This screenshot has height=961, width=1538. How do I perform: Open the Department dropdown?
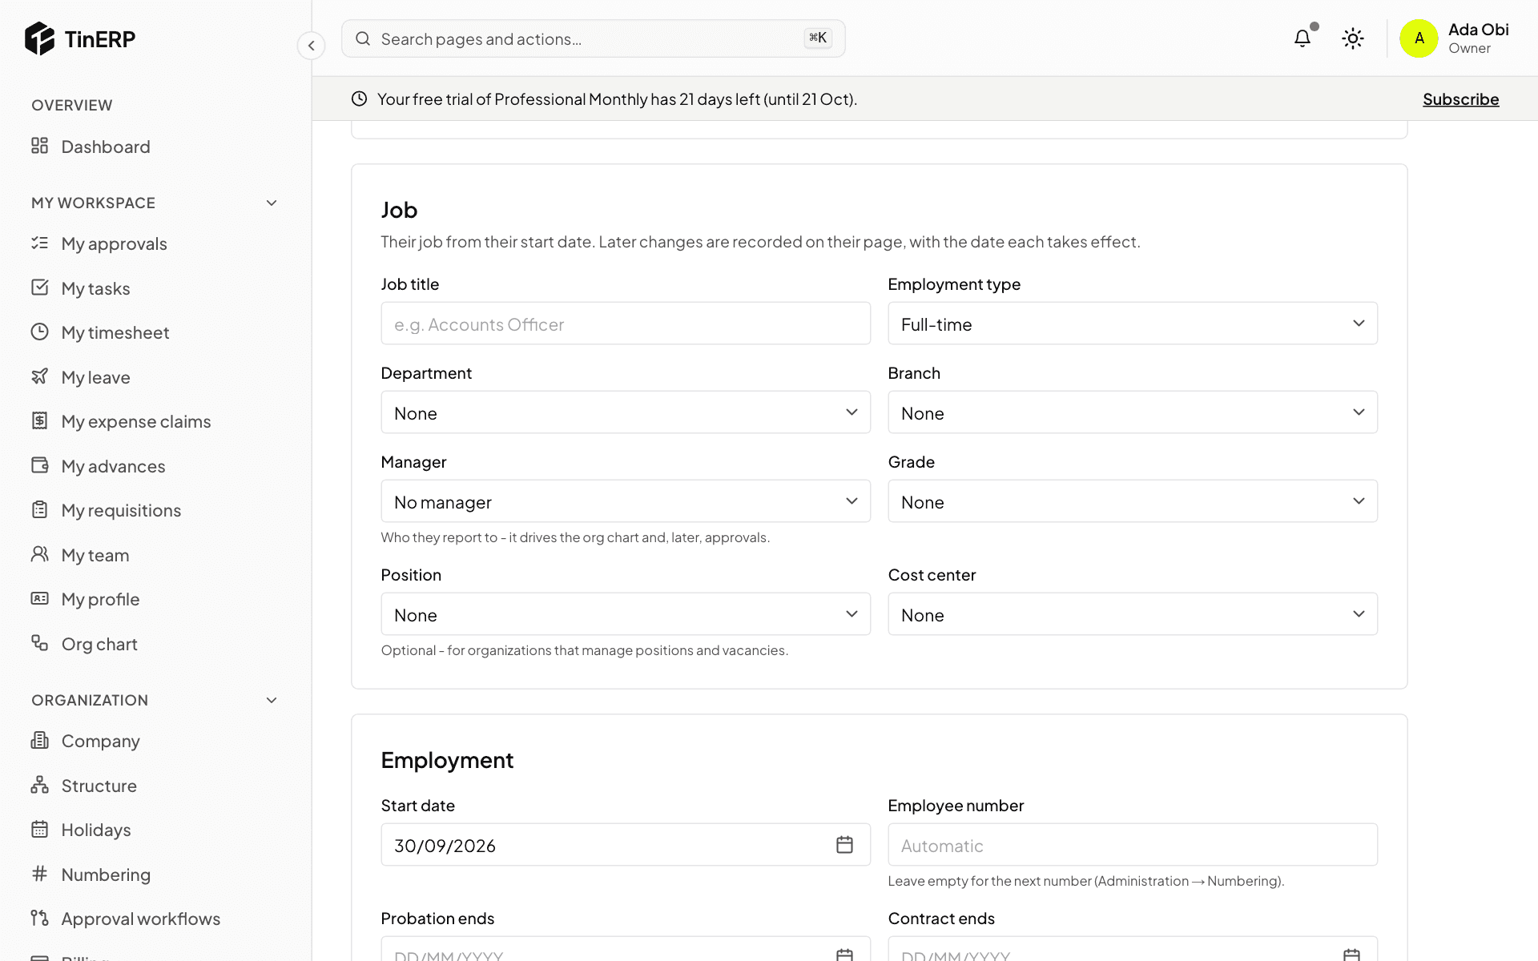[x=626, y=412]
